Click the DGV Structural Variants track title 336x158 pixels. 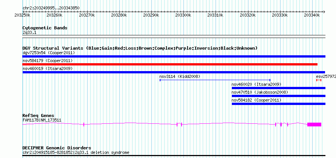coord(140,48)
